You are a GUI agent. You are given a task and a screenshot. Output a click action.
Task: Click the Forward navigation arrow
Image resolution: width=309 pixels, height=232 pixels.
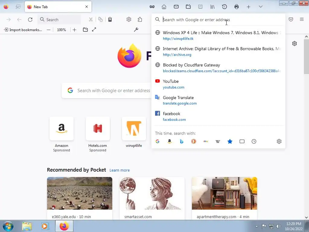click(8, 20)
